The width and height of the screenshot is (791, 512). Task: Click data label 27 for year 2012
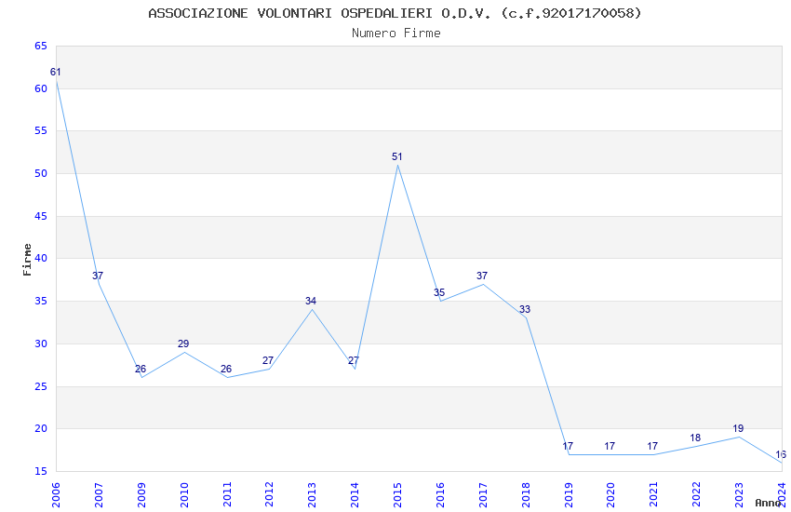point(268,360)
